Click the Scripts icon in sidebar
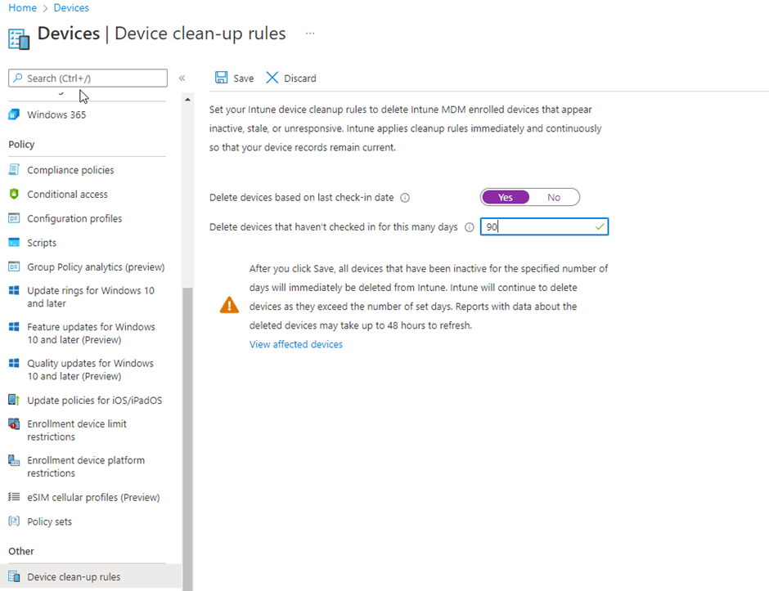 tap(13, 243)
